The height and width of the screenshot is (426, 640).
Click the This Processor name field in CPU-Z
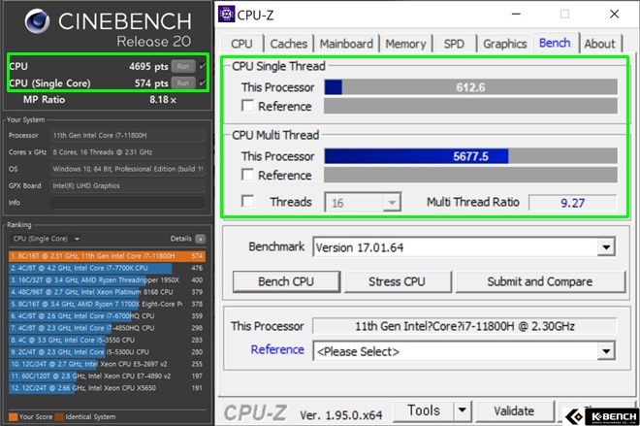point(464,326)
